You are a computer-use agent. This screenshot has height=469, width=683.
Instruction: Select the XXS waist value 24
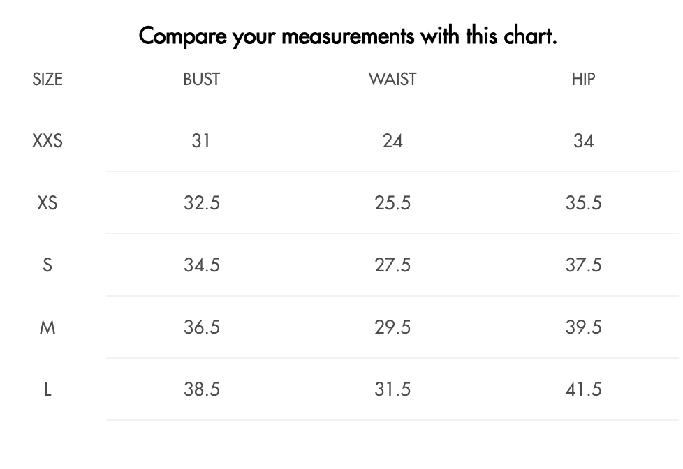[x=392, y=141]
